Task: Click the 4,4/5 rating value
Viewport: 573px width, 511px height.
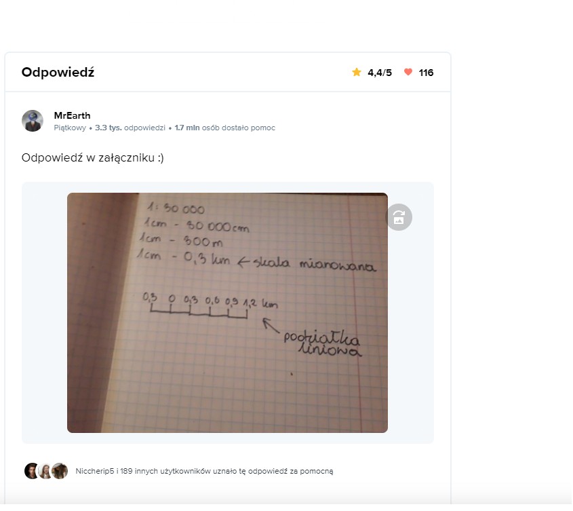Action: [x=380, y=73]
